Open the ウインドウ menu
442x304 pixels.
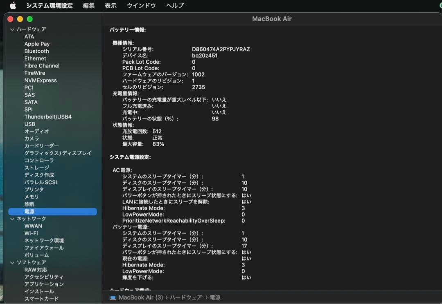coord(141,6)
